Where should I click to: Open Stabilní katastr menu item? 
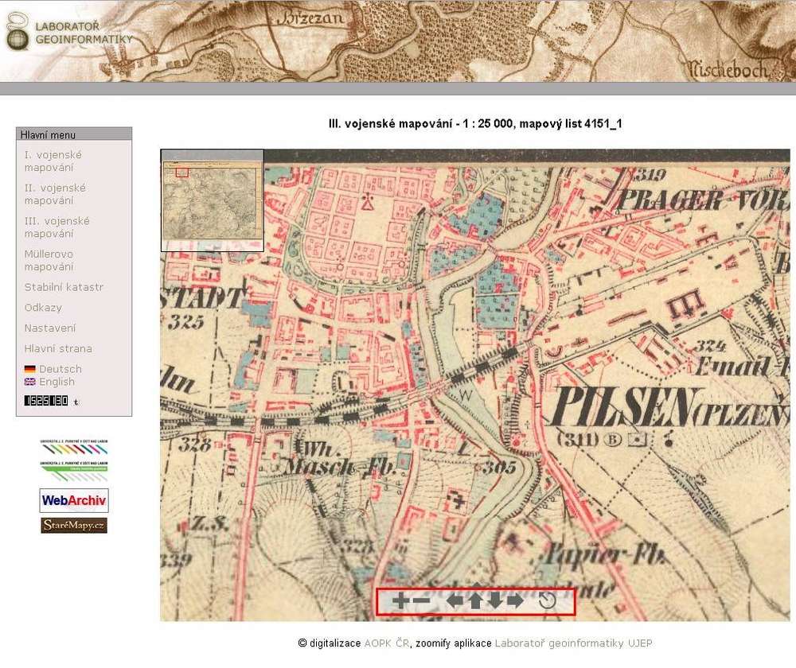64,287
